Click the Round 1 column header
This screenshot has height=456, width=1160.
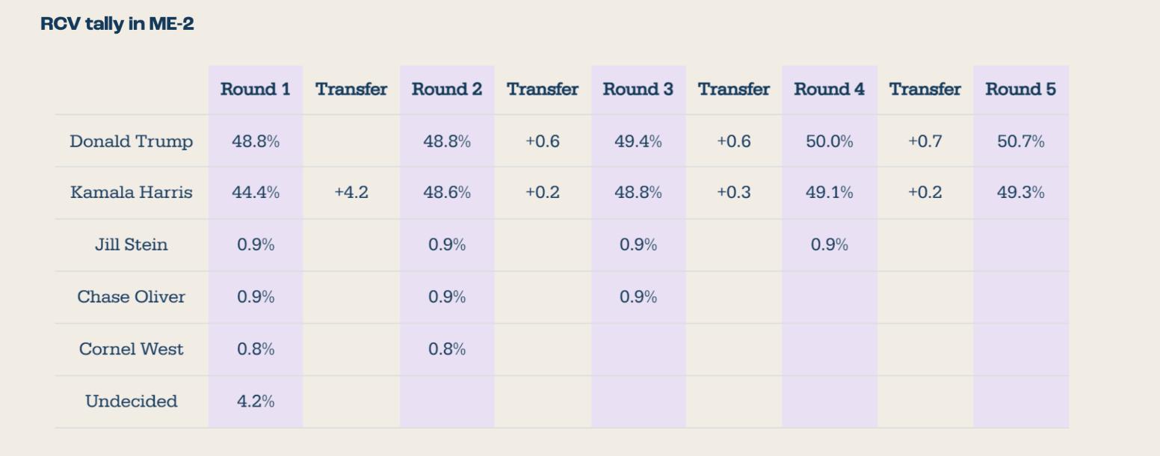coord(255,89)
